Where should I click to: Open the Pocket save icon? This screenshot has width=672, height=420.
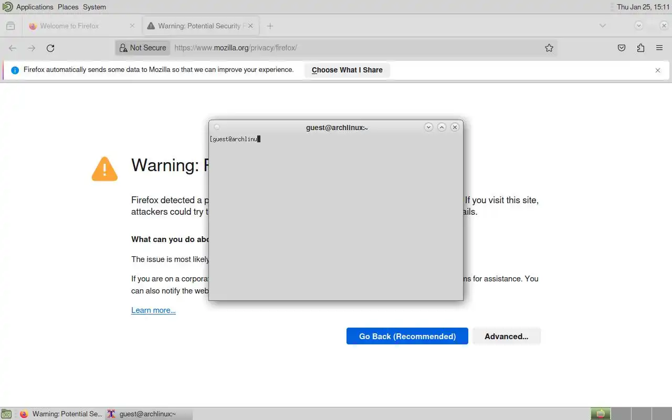tap(622, 48)
